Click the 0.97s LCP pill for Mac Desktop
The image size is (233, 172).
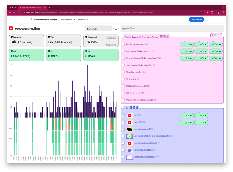pos(187,51)
